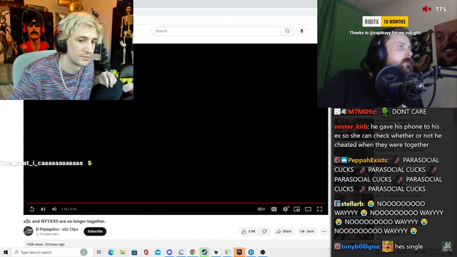This screenshot has width=457, height=257.
Task: Open more actions three-dot menu
Action: [x=323, y=231]
